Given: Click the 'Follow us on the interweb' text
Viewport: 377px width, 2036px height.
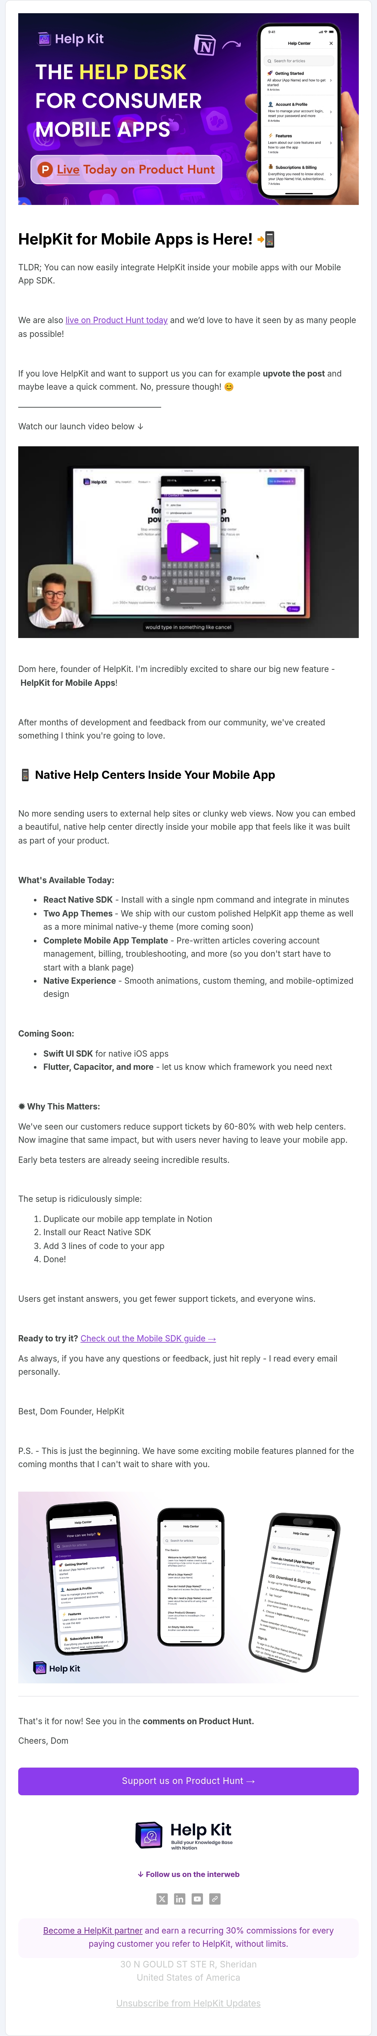Looking at the screenshot, I should pyautogui.click(x=188, y=1874).
